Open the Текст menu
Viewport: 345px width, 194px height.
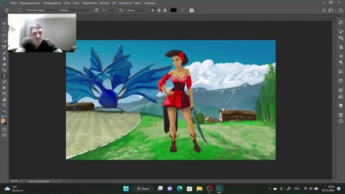[77, 3]
